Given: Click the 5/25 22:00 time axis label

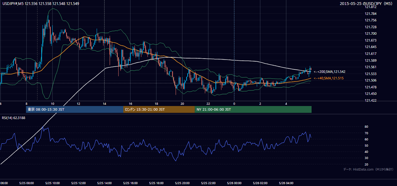Looking at the screenshot, I should (208, 183).
